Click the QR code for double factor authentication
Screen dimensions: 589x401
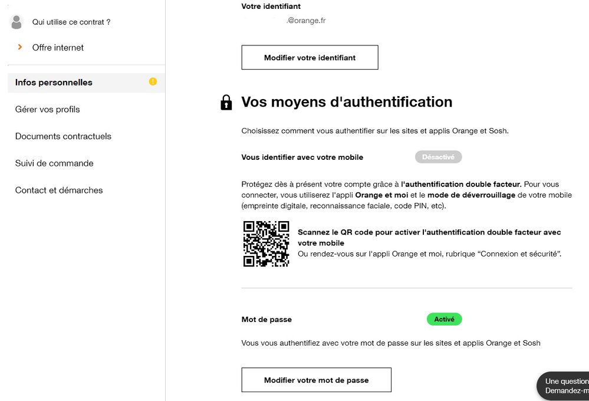tap(266, 244)
